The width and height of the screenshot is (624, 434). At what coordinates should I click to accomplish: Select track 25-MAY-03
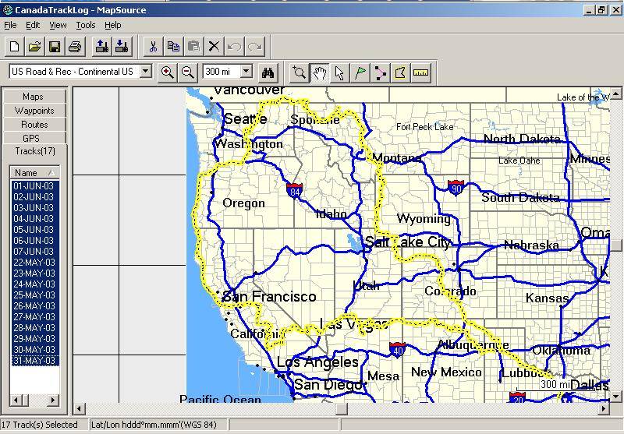(35, 295)
